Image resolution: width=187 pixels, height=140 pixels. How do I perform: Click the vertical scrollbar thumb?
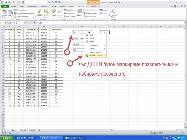(x=185, y=76)
